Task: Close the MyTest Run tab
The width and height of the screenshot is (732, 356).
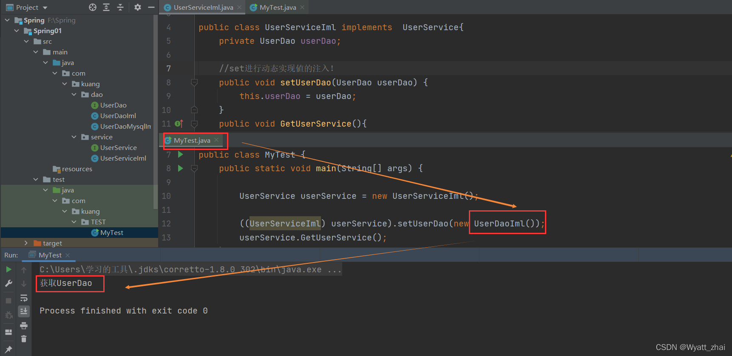Action: point(68,255)
